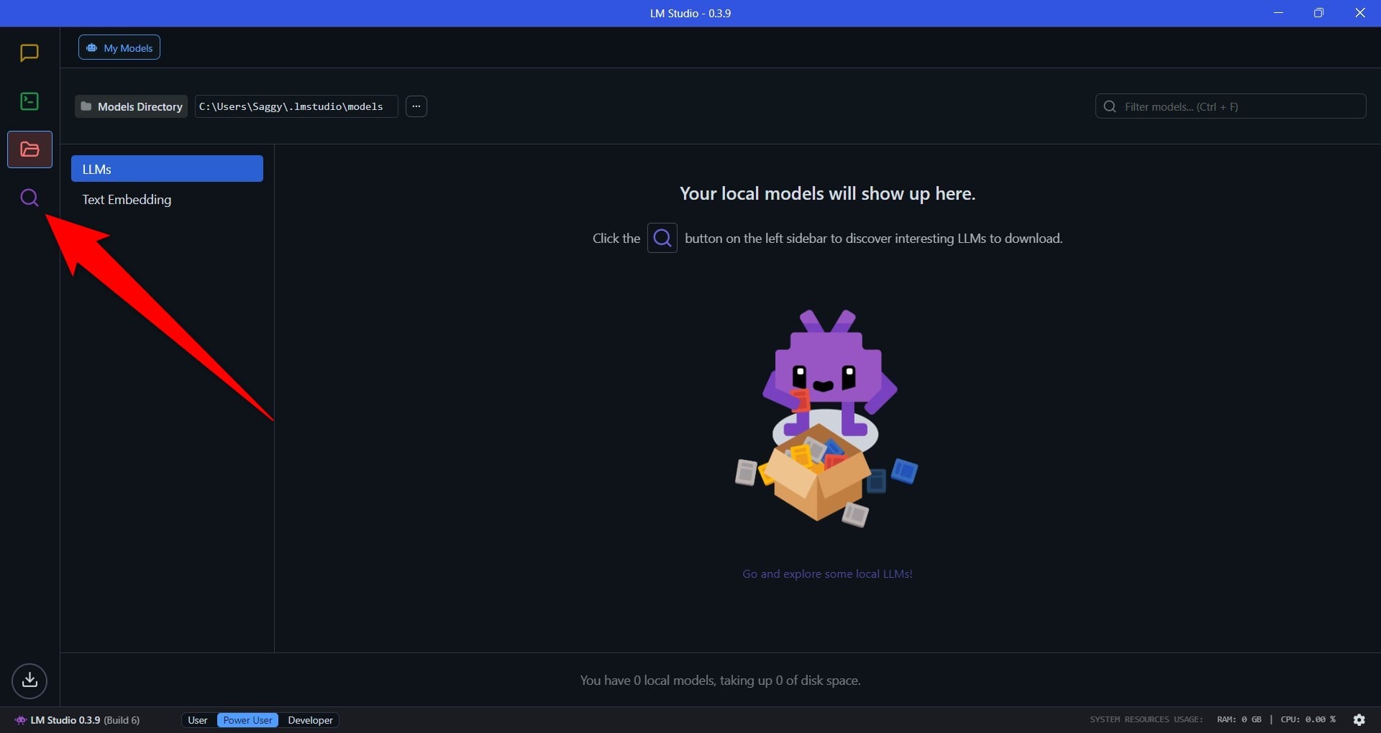Select the My Models folder sidebar icon
This screenshot has height=733, width=1381.
point(29,149)
